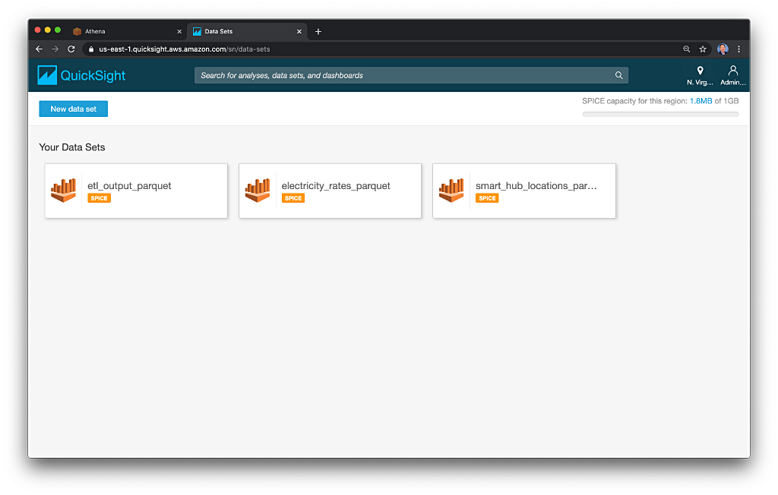Bookmark this page with the star icon
This screenshot has width=778, height=495.
tap(703, 49)
